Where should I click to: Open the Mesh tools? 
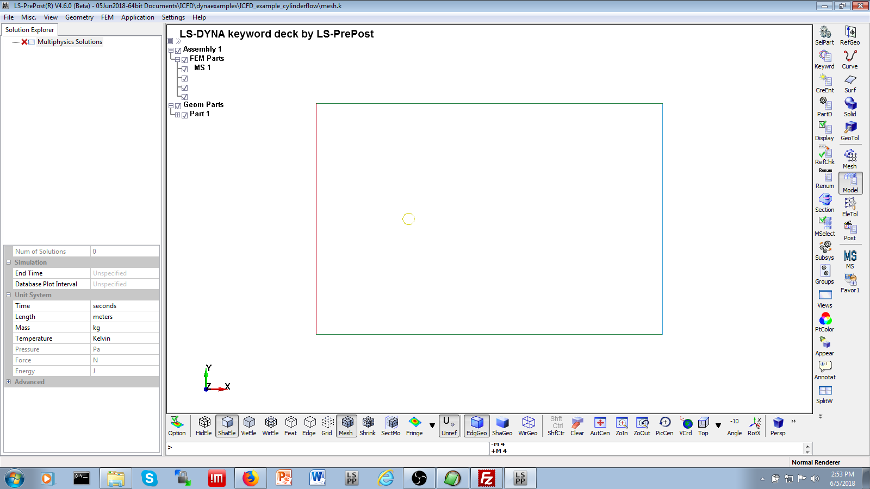coord(850,159)
